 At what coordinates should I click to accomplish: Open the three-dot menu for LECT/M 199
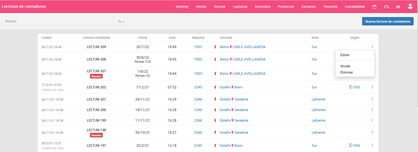click(x=372, y=120)
